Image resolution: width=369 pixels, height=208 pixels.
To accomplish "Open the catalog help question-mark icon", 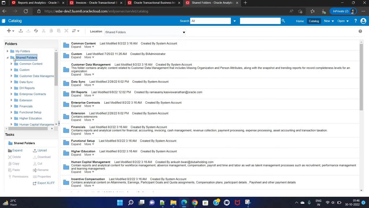I will coord(360,31).
